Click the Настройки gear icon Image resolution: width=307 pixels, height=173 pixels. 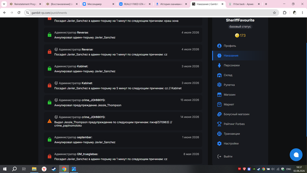click(219, 144)
